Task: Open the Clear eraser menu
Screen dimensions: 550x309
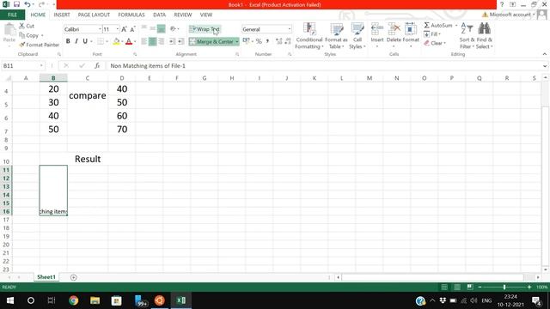Action: coord(435,43)
